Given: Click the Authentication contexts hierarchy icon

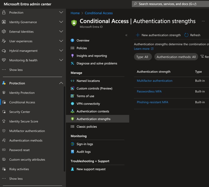Looking at the screenshot, I should point(72,111).
